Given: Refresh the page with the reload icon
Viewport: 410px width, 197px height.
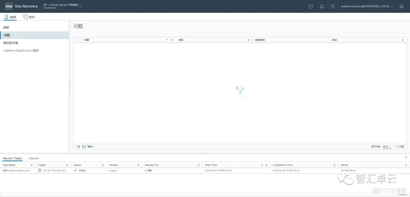Looking at the screenshot, I should (x=311, y=6).
